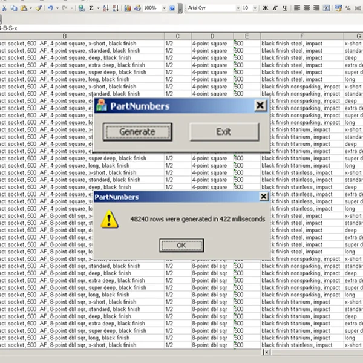Image resolution: width=363 pixels, height=363 pixels.
Task: Click the Copy icon in toolbar
Action: (14, 8)
